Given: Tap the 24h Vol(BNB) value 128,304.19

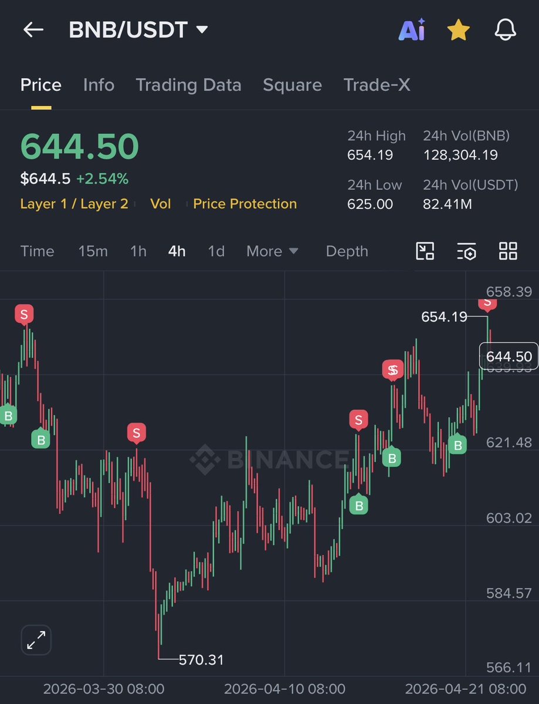Looking at the screenshot, I should (460, 155).
